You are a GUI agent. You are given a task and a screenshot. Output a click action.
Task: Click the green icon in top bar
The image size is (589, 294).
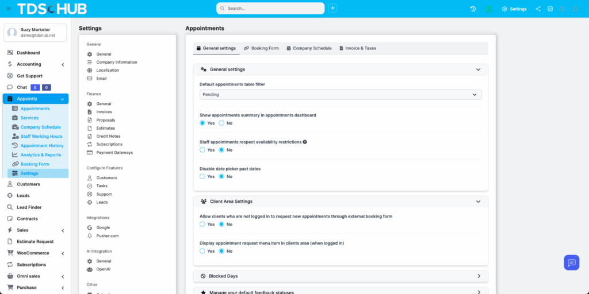click(488, 9)
